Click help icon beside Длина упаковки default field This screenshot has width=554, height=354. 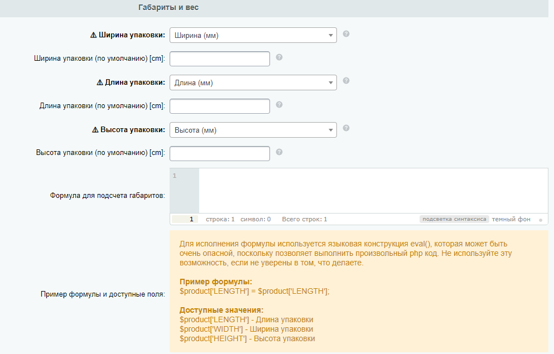coord(279,105)
